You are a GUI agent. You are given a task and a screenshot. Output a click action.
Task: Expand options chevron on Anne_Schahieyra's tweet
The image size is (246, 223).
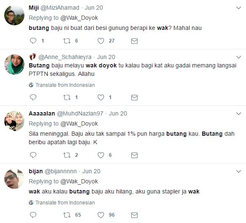238,57
